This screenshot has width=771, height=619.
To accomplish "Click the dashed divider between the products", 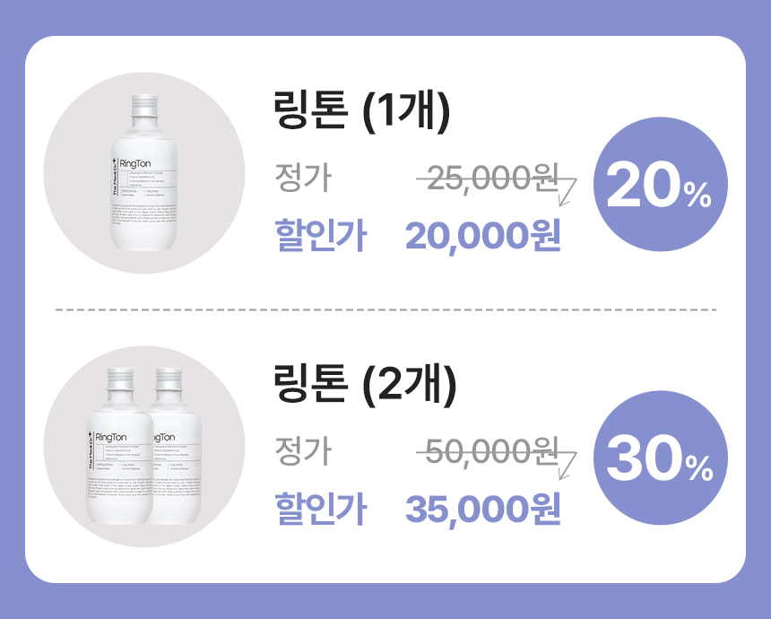I will [x=385, y=309].
